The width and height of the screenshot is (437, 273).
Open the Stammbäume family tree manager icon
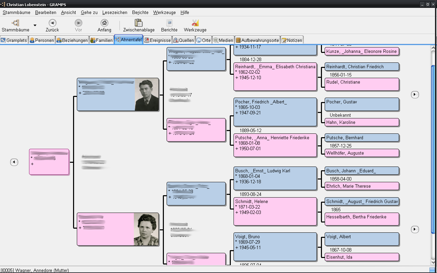(x=15, y=26)
